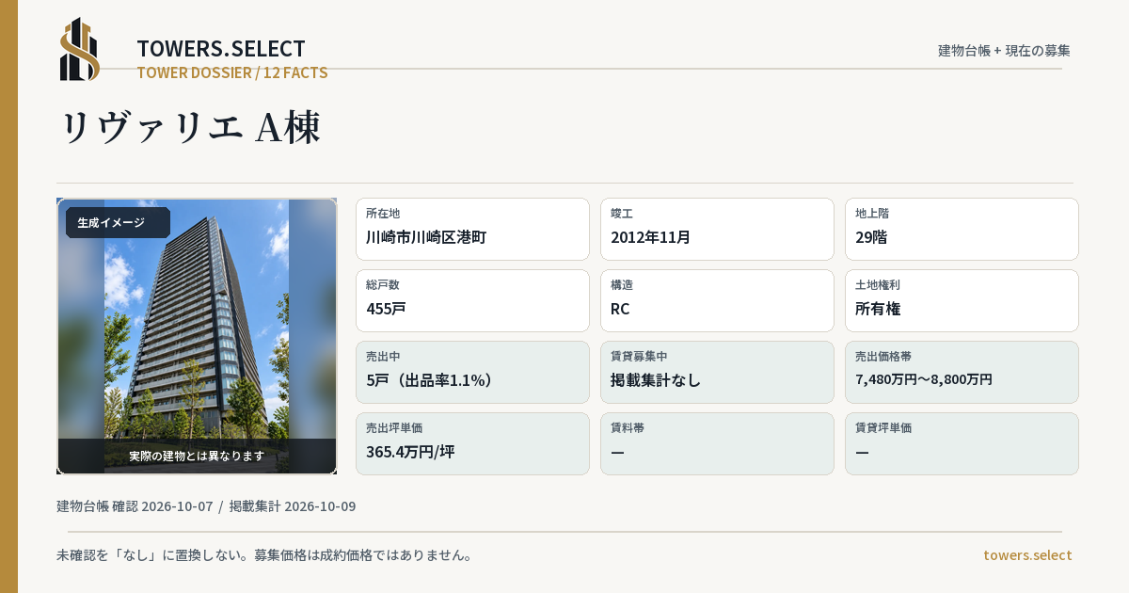This screenshot has width=1129, height=593.
Task: Click the 総戸数 field label
Action: pyautogui.click(x=383, y=285)
